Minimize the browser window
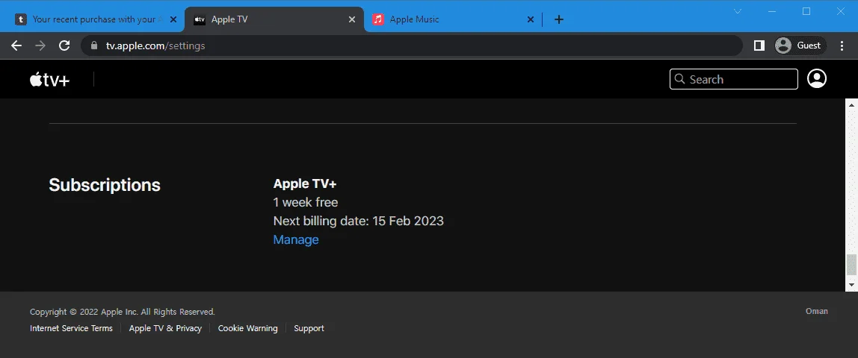The image size is (858, 358). 772,11
